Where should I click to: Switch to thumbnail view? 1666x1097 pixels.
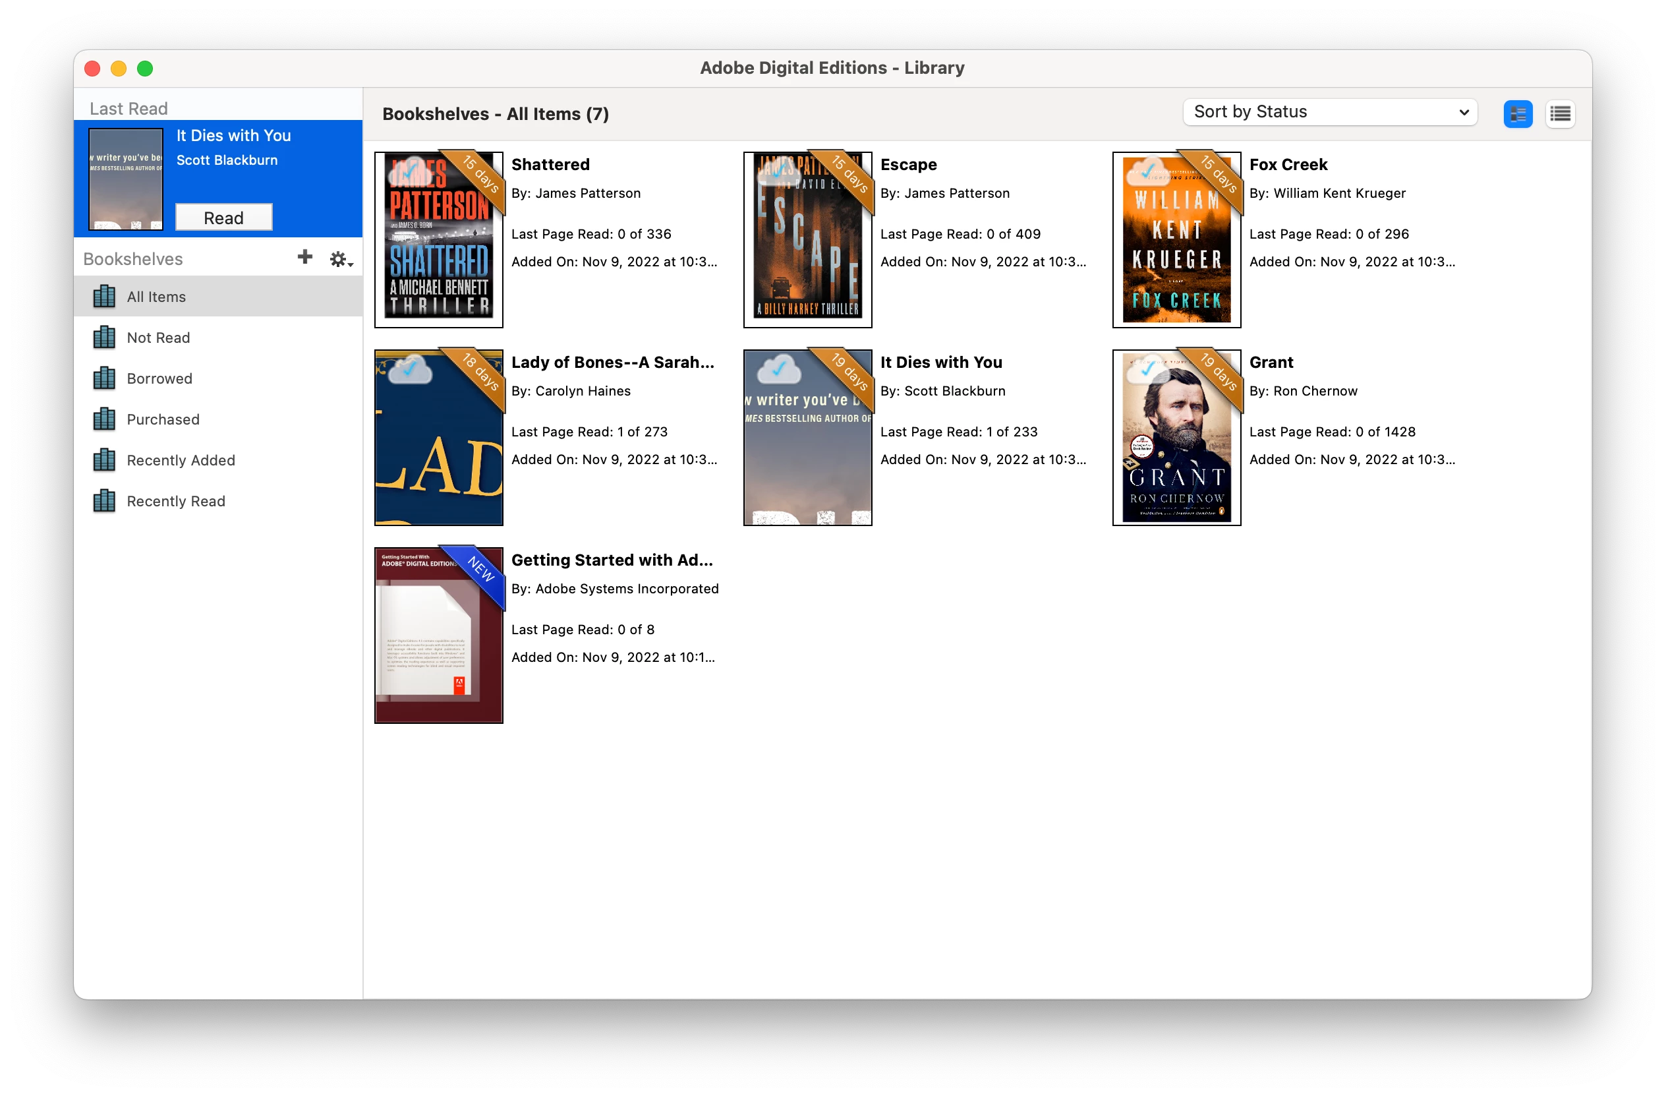(1517, 113)
